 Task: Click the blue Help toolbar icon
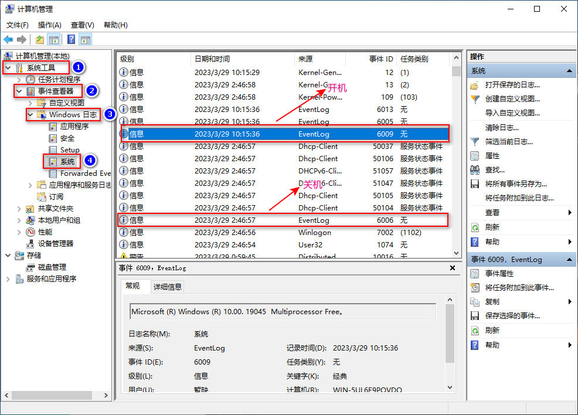tap(71, 39)
